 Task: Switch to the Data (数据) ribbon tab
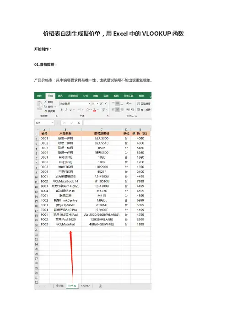(x=96, y=96)
